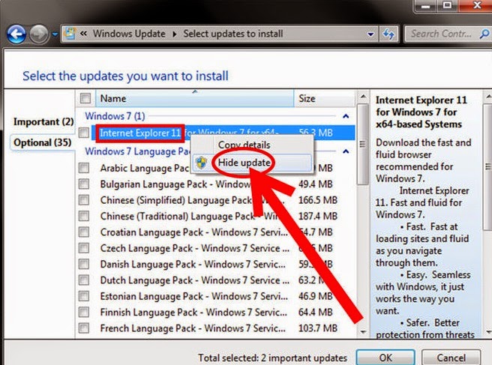492x365 pixels.
Task: Click the search magnifier icon
Action: (x=484, y=34)
